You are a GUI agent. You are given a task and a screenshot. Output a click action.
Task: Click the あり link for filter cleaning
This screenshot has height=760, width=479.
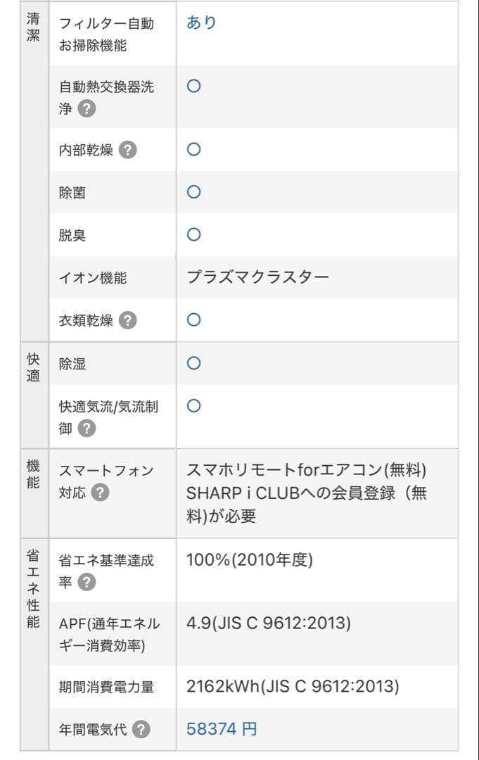point(201,23)
